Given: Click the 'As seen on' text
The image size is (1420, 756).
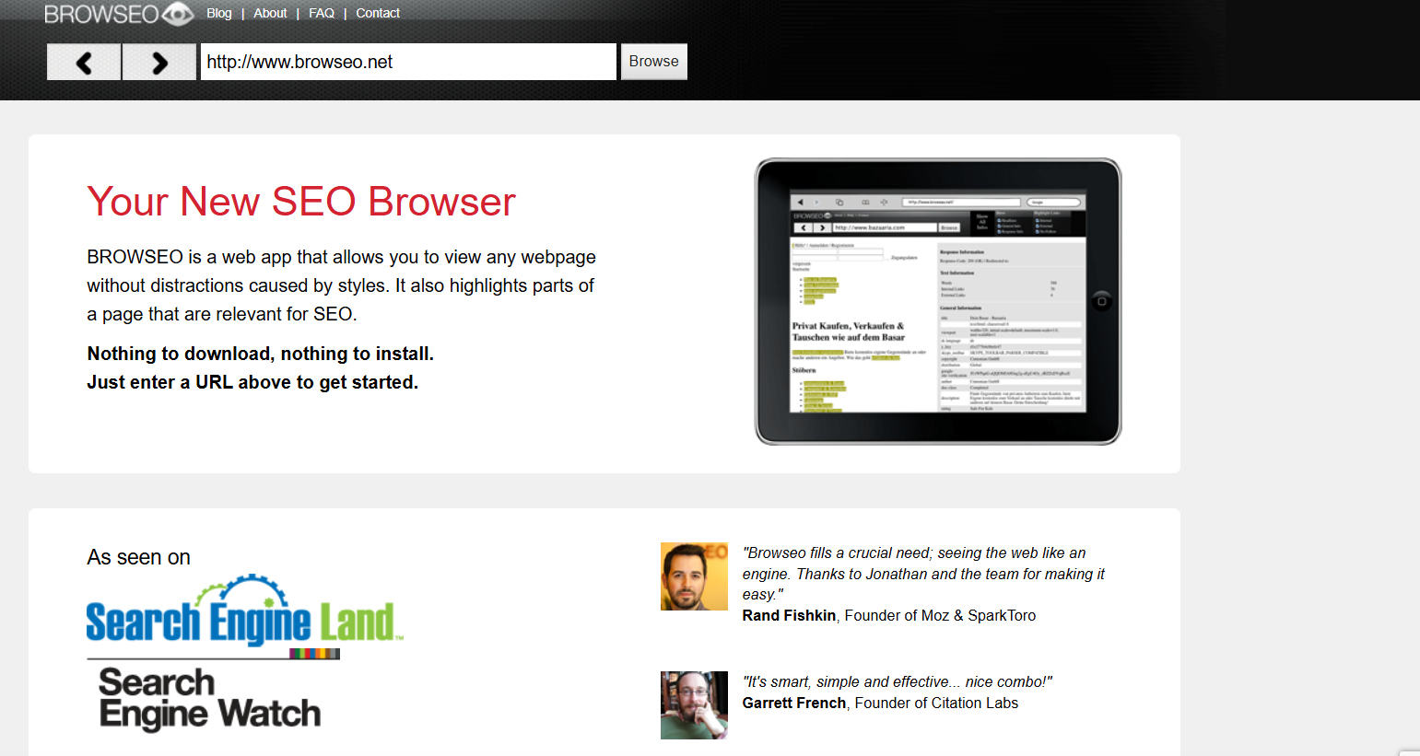Looking at the screenshot, I should pyautogui.click(x=139, y=557).
